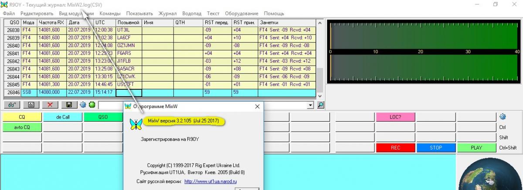Click the magnifier icon beside the combo box

pyautogui.click(x=320, y=105)
